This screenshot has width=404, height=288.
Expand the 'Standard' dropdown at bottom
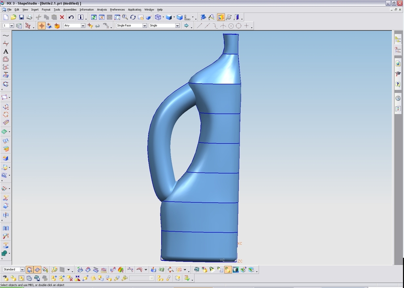22,269
